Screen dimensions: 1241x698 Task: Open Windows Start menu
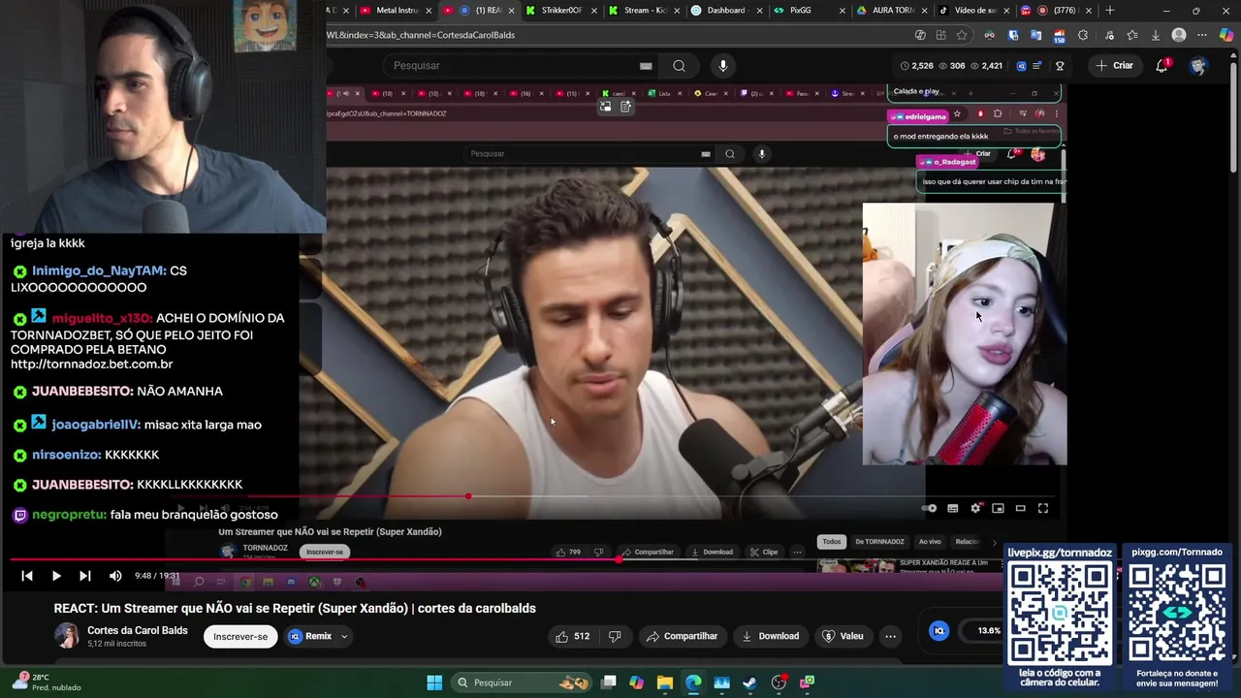coord(434,682)
